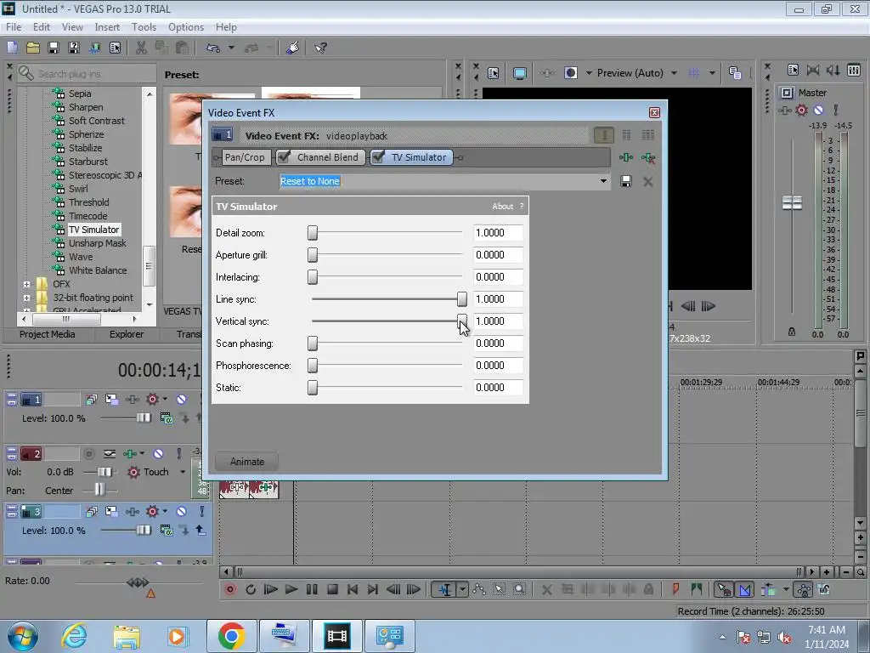
Task: Select Unsharp Mask in the plug-in list
Action: coord(97,243)
